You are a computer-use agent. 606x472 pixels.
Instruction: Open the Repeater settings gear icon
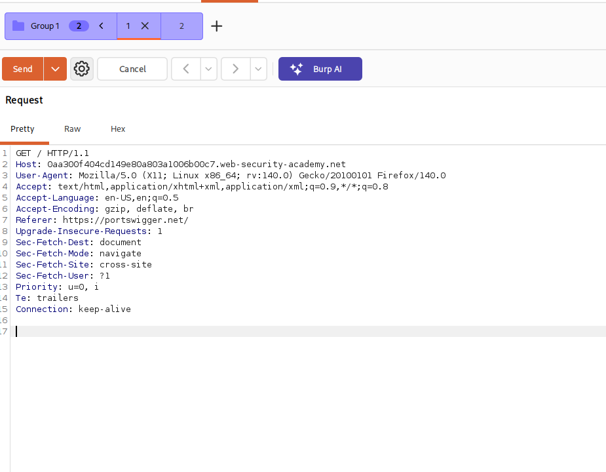click(x=81, y=69)
